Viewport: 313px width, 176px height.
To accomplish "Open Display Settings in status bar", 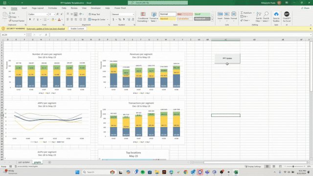I will tap(253, 166).
